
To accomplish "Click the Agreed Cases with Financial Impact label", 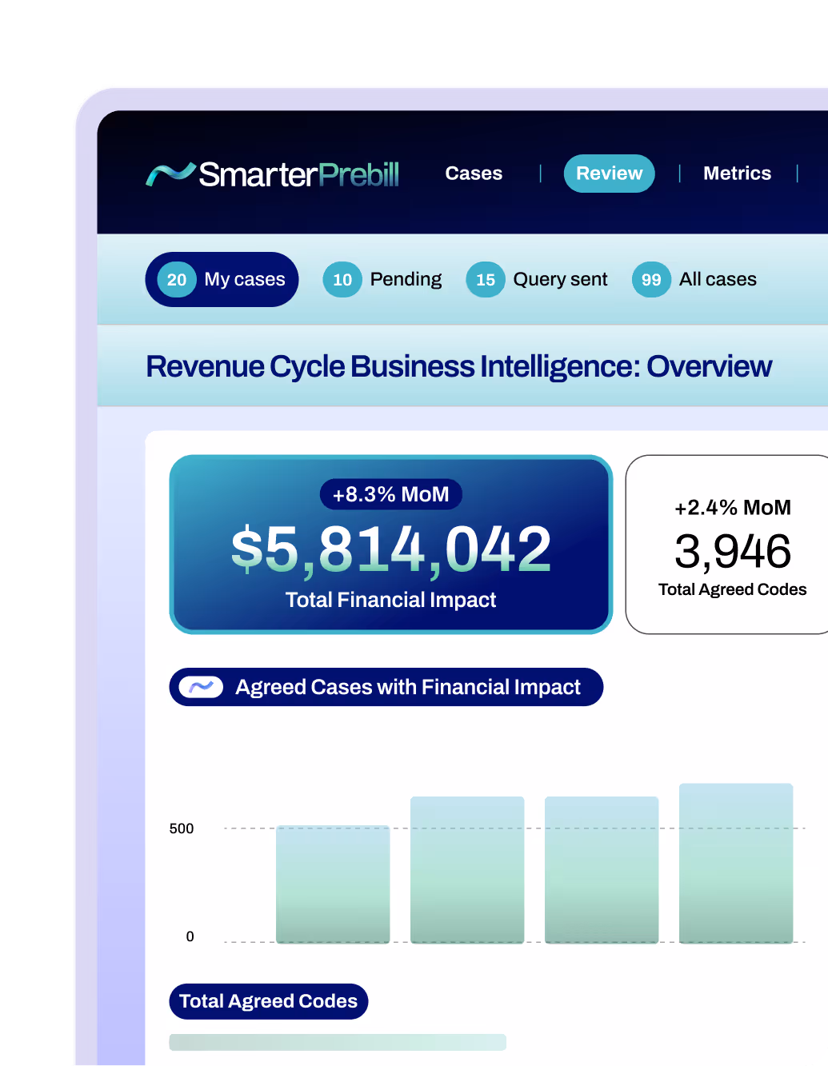I will click(386, 687).
